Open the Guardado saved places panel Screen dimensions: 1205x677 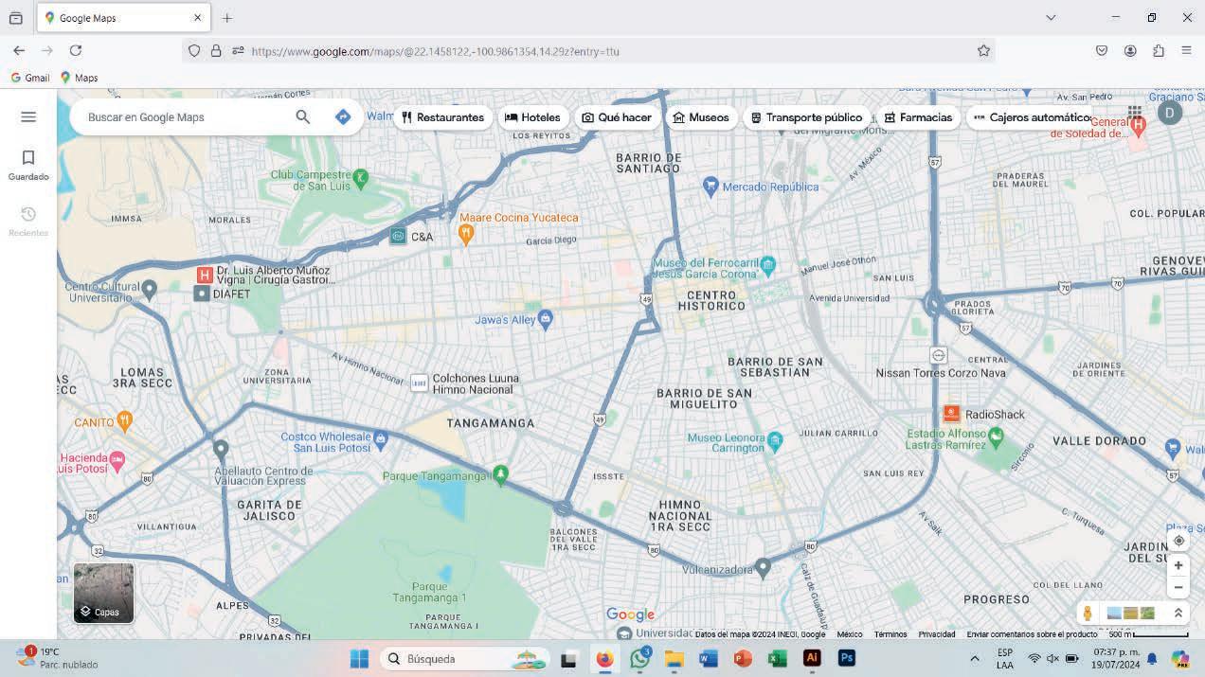(28, 165)
